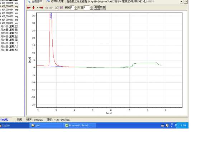Open the 07日(星期四) date folder

pos(9,40)
